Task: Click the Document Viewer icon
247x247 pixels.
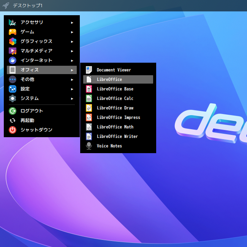Action: click(89, 70)
